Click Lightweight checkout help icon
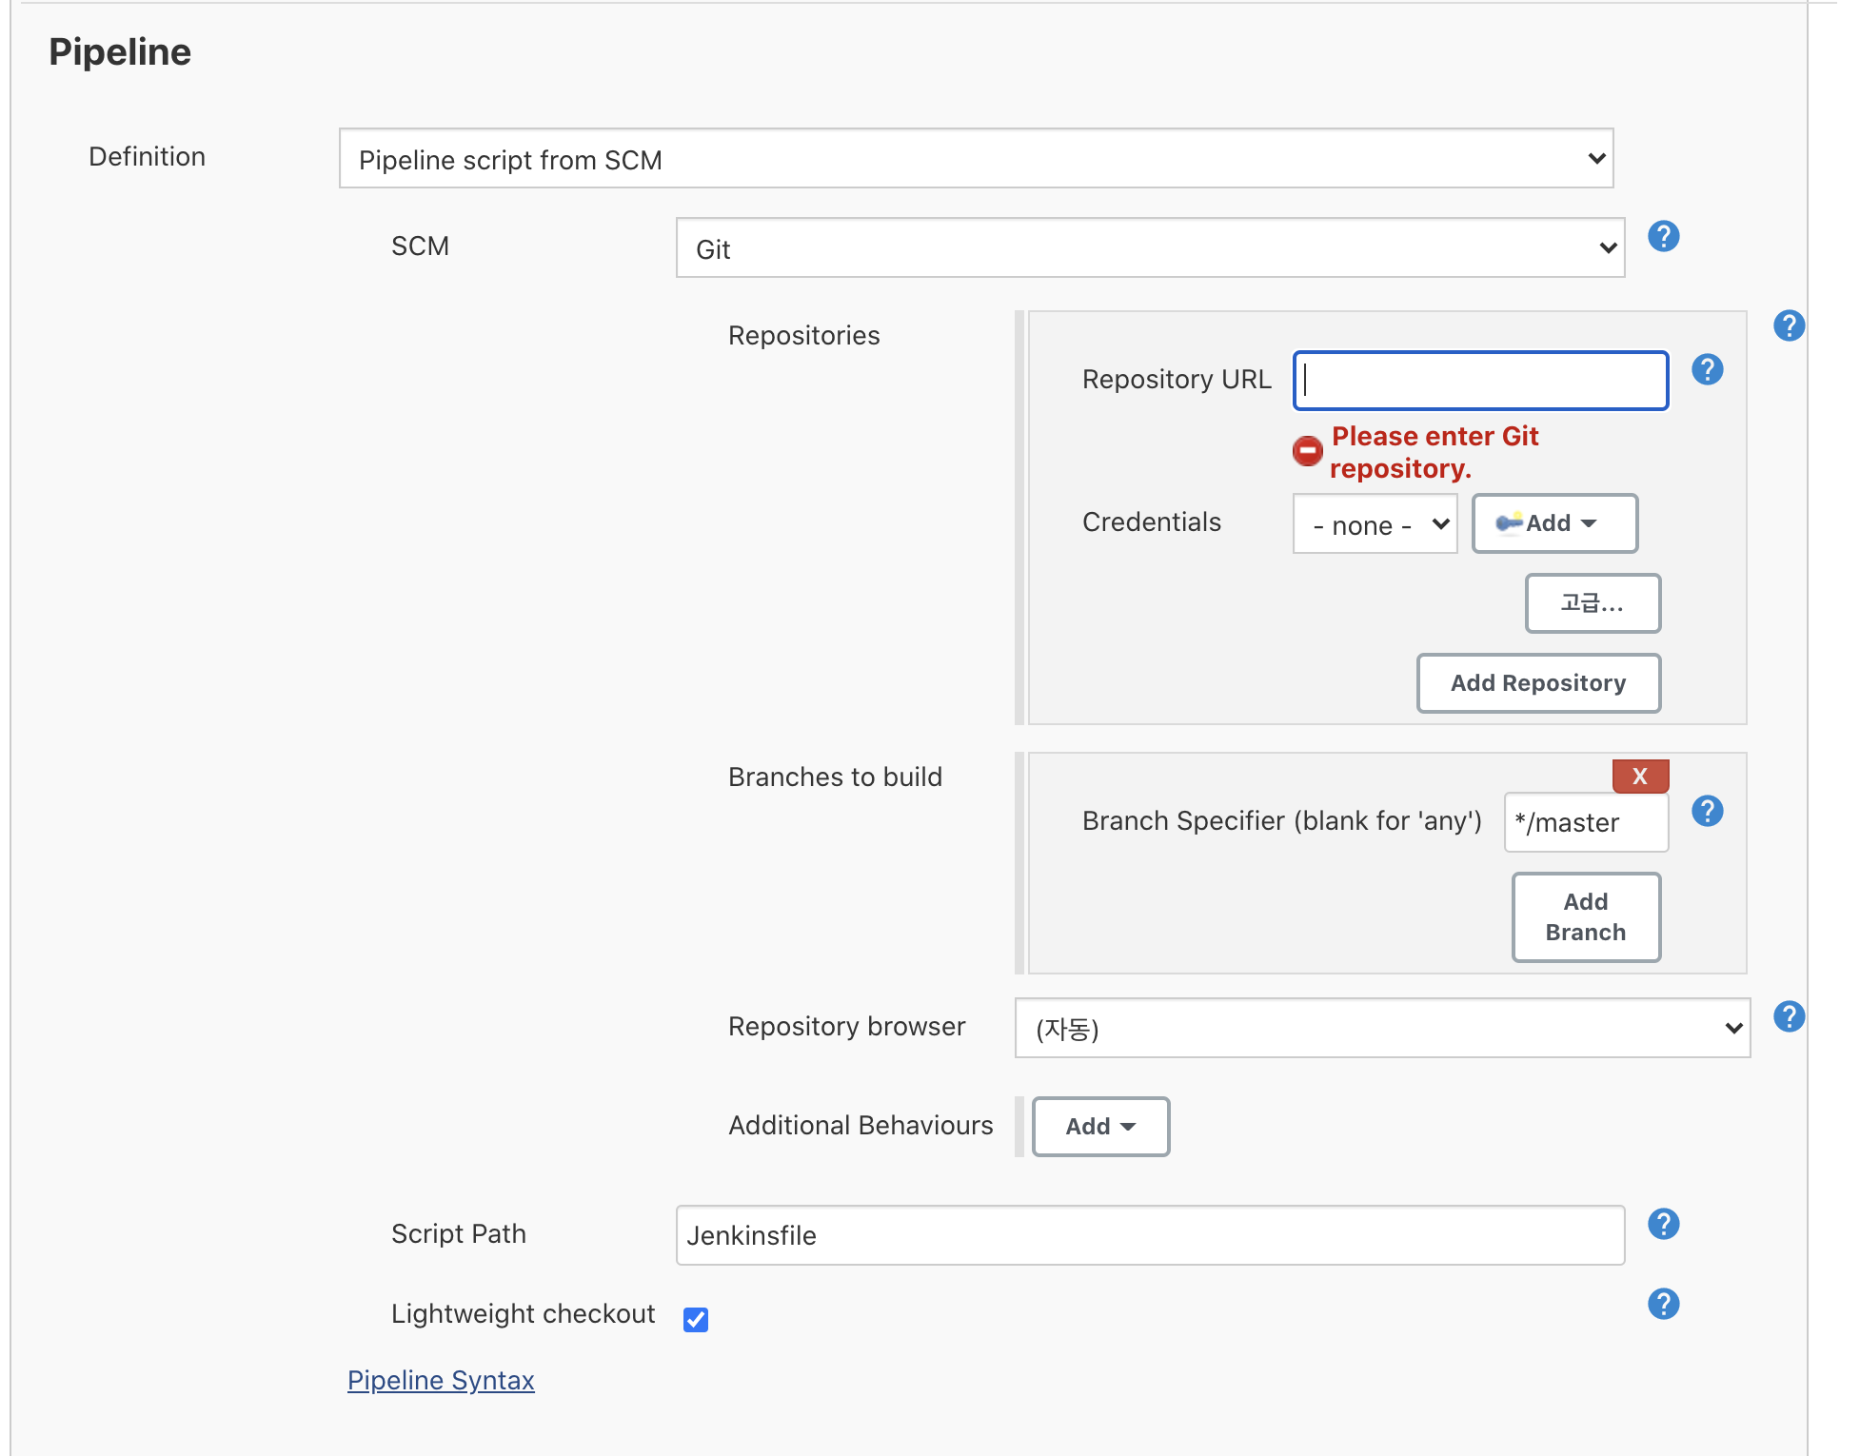 1663,1304
